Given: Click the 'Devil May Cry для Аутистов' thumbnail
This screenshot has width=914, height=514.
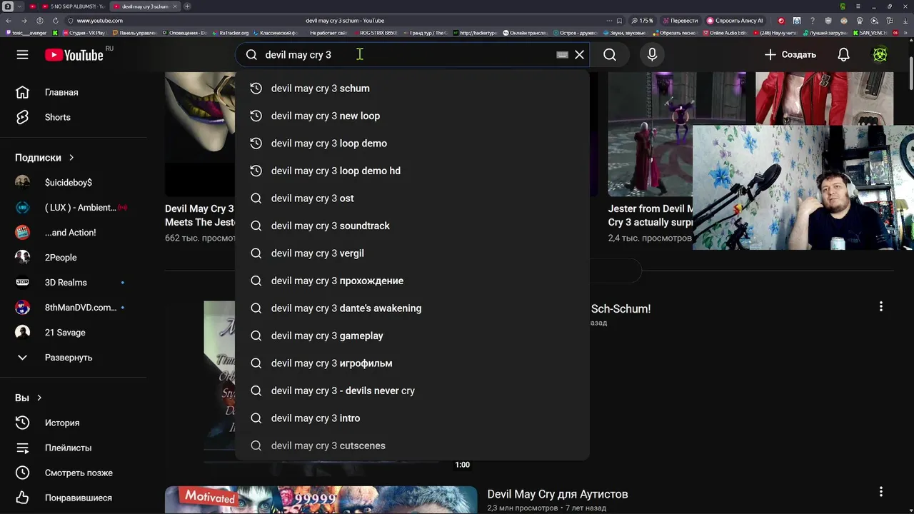Looking at the screenshot, I should [x=321, y=500].
